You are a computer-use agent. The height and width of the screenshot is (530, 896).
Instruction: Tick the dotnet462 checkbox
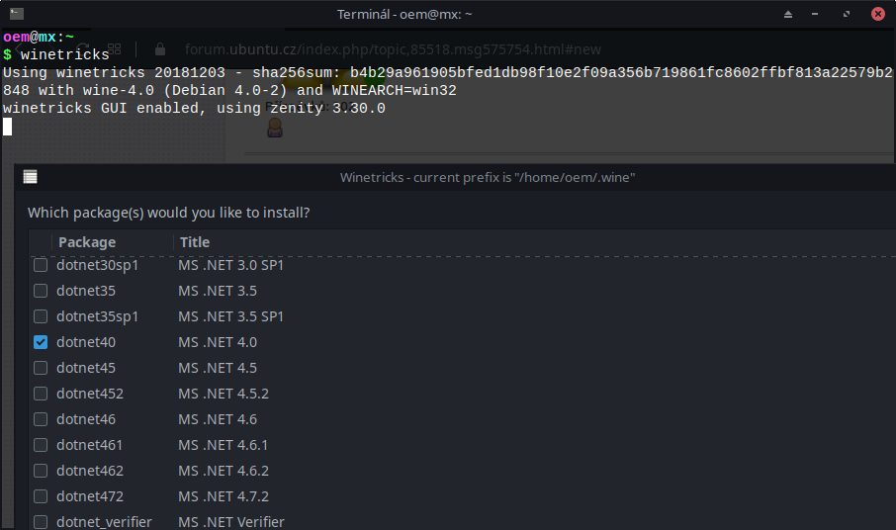pyautogui.click(x=41, y=471)
